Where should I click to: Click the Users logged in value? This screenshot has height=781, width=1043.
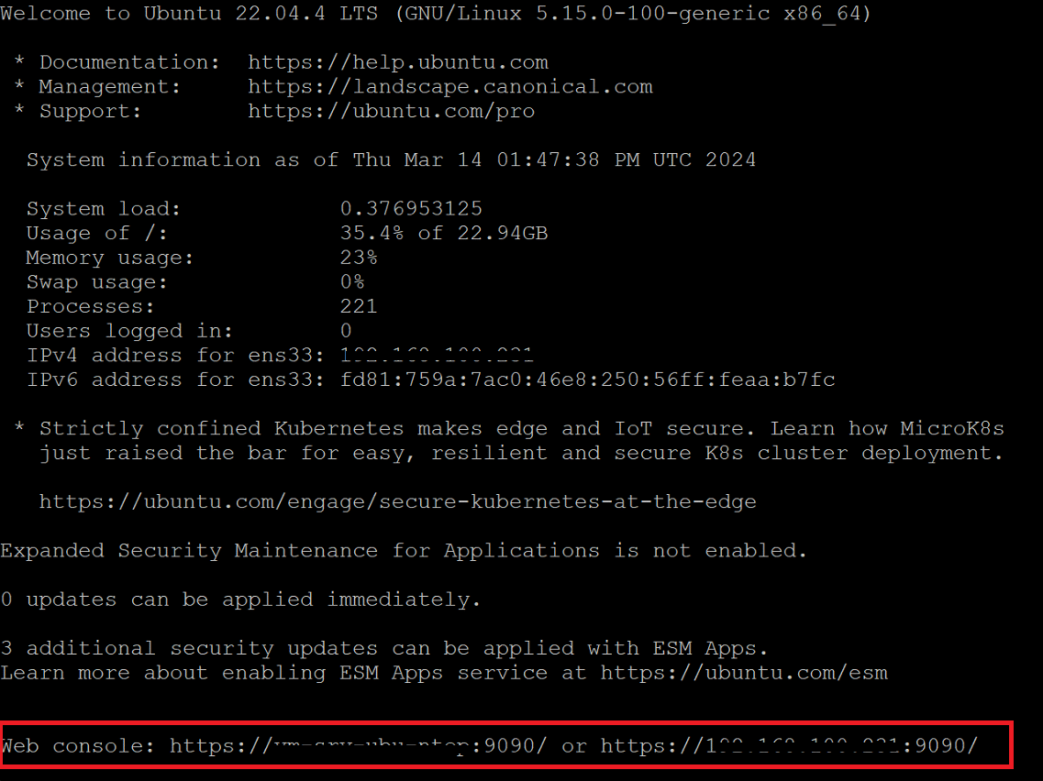pos(346,331)
